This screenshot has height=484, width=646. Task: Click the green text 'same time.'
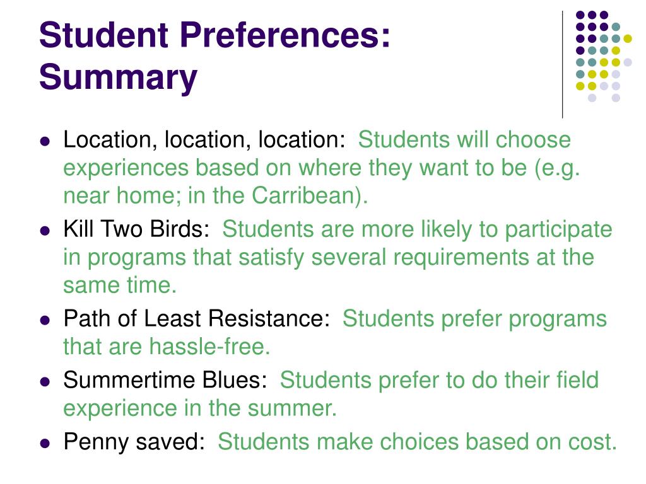tap(120, 285)
